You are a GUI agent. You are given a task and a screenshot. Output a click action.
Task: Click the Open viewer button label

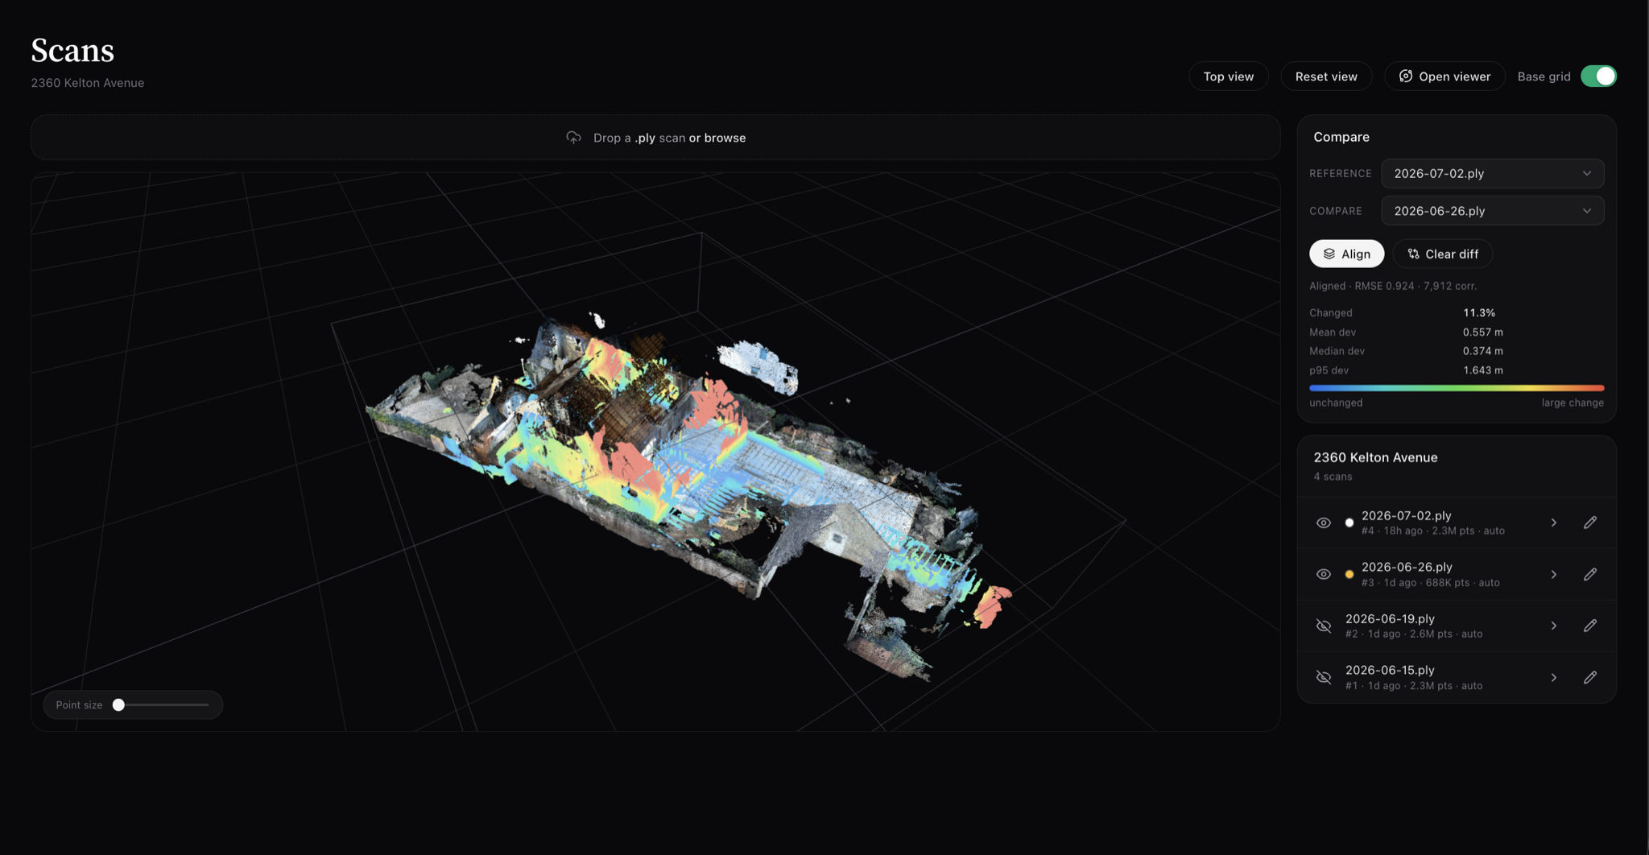click(1454, 76)
